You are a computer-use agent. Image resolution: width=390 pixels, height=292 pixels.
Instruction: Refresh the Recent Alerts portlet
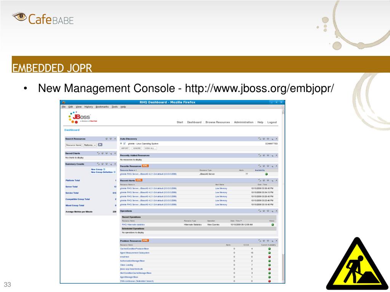260,181
